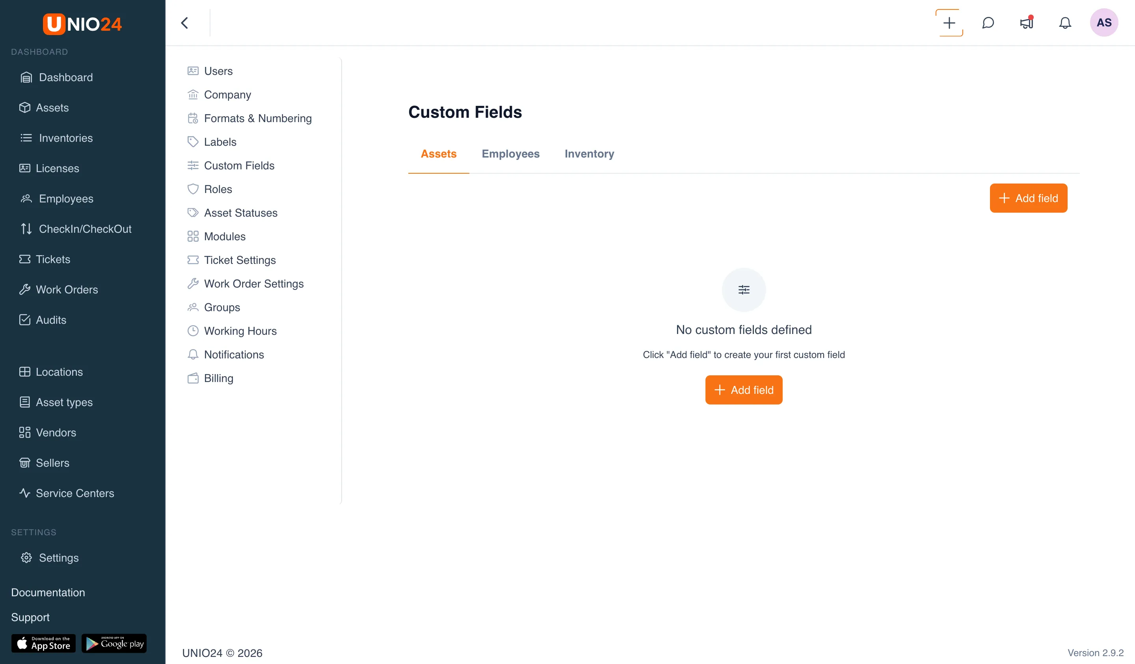Go to Asset types
Viewport: 1135px width, 664px height.
[x=56, y=402]
